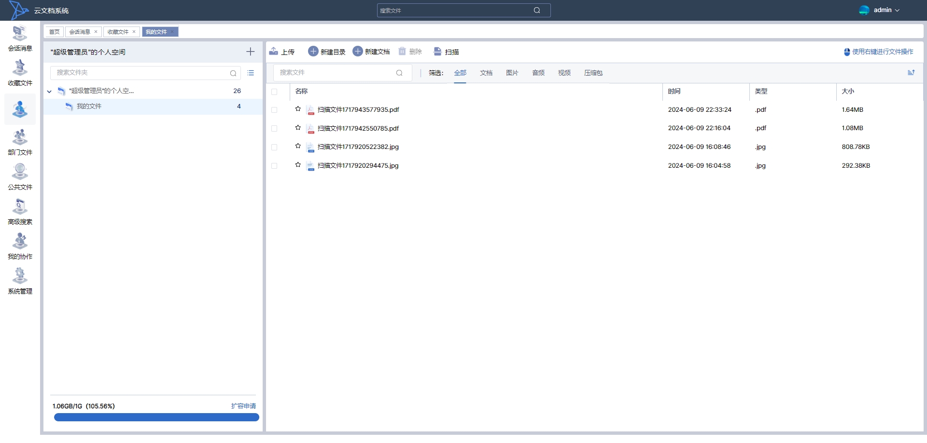The image size is (927, 443).
Task: Close the 收藏文件 tab
Action: [x=134, y=32]
